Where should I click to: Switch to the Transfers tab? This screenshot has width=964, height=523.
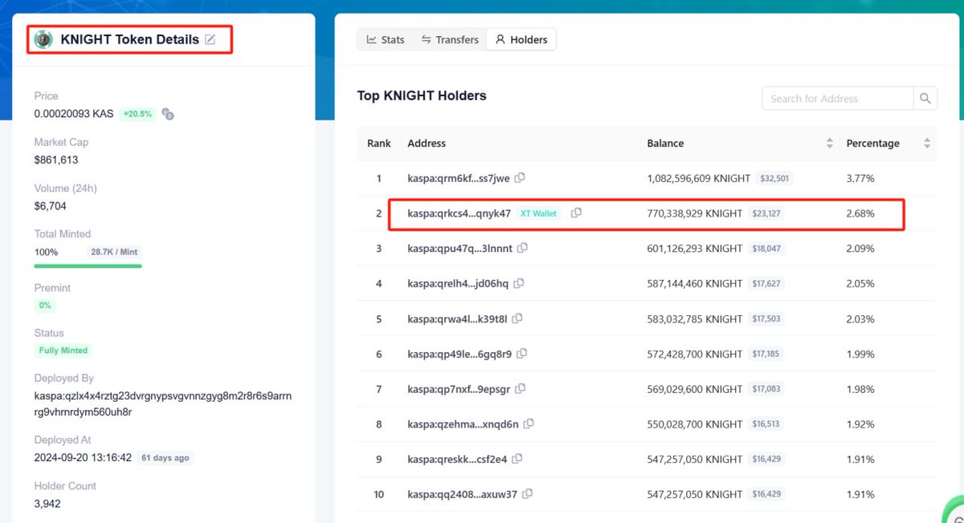(x=450, y=39)
